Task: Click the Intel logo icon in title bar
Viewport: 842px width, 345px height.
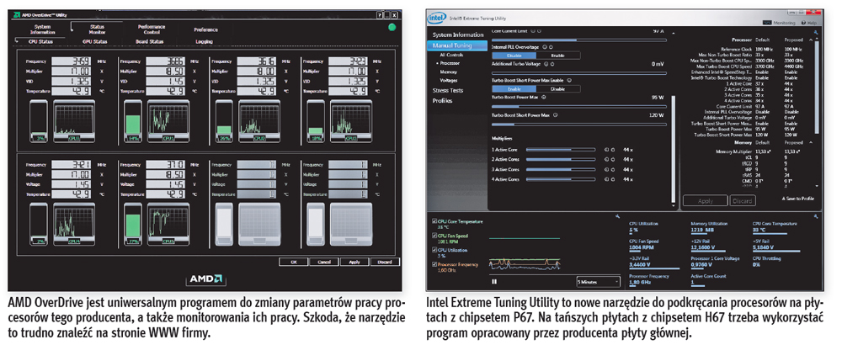Action: pyautogui.click(x=437, y=16)
